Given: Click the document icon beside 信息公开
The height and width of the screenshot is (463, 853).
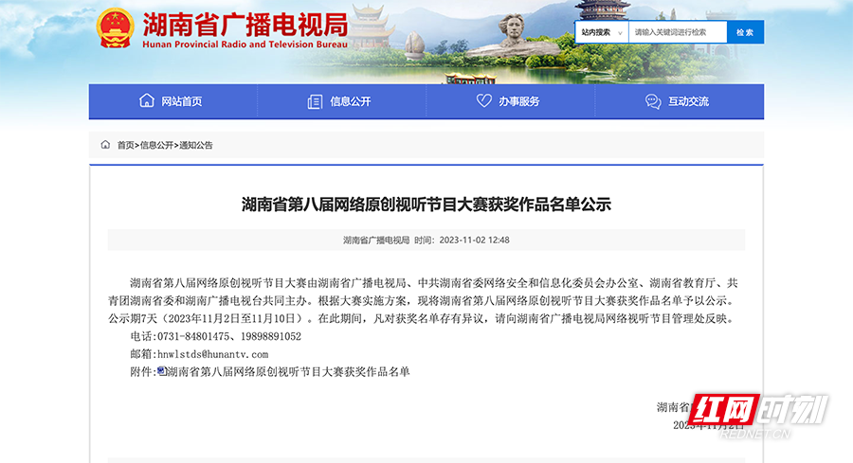Looking at the screenshot, I should point(315,101).
